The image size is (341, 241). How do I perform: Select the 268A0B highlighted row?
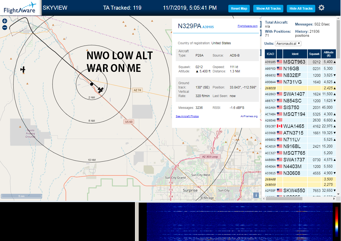coord(300,179)
